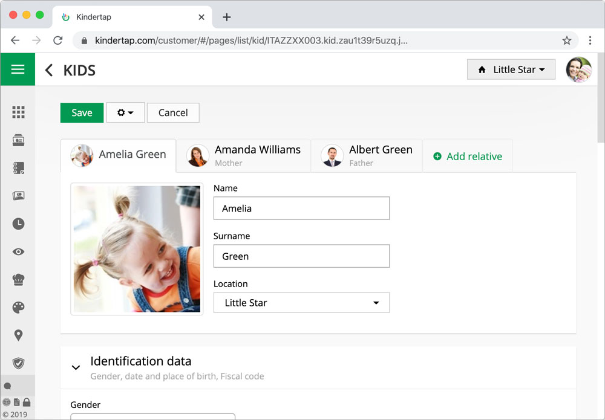Viewport: 605px width, 420px height.
Task: Collapse the Identification data section
Action: pyautogui.click(x=76, y=367)
